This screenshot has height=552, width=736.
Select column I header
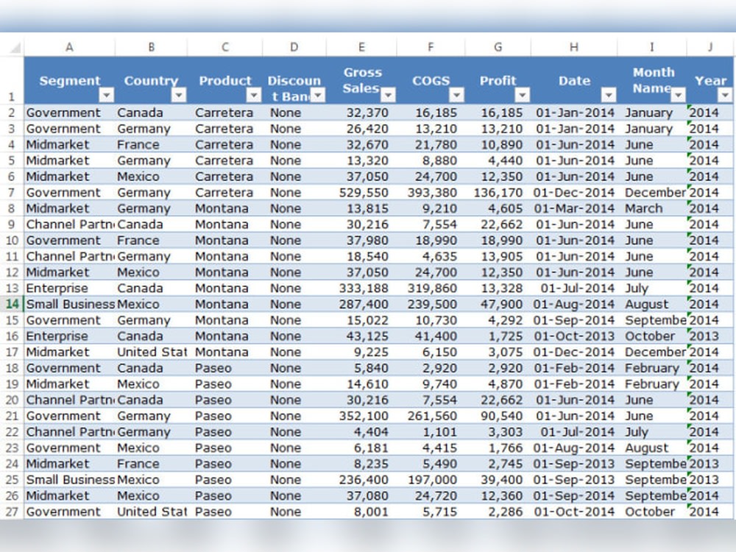point(652,47)
